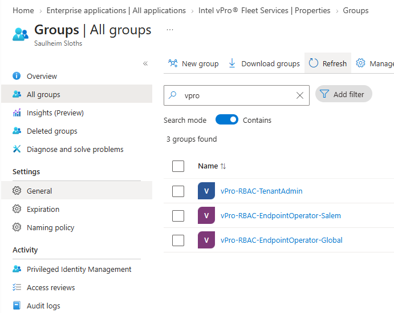Open vPro-RBAC-EndpointOperator-Global group link
The width and height of the screenshot is (394, 313).
point(282,240)
